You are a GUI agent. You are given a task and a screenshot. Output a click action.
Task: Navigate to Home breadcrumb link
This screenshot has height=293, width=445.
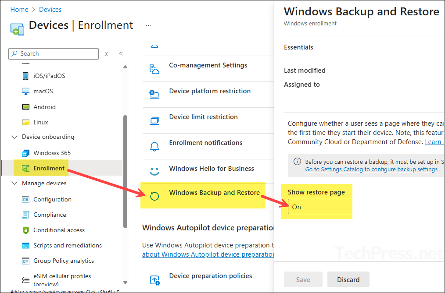pos(19,9)
